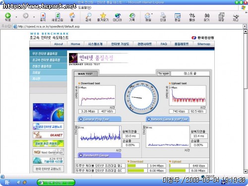
Task: Click the circular speedometer gauge
Action: point(141,98)
